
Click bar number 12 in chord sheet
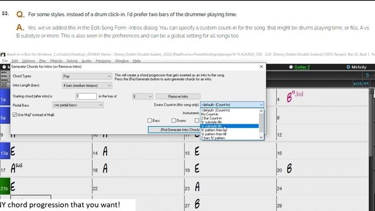coord(279,135)
